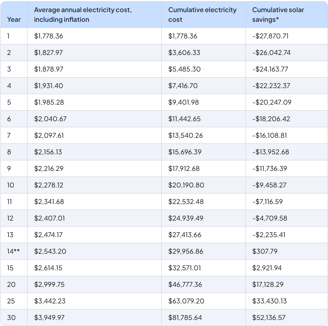The image size is (328, 326).
Task: Click the Average annual electricity cost header
Action: point(83,15)
